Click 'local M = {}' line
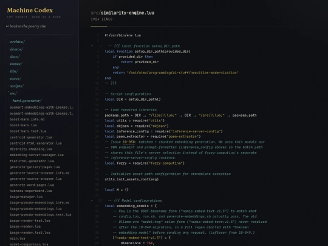The width and height of the screenshot is (328, 246). point(117,190)
